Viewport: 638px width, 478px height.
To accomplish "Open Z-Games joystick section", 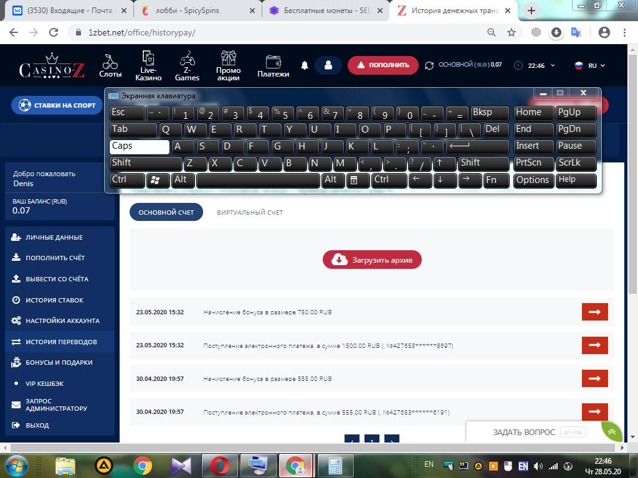I will tap(187, 65).
